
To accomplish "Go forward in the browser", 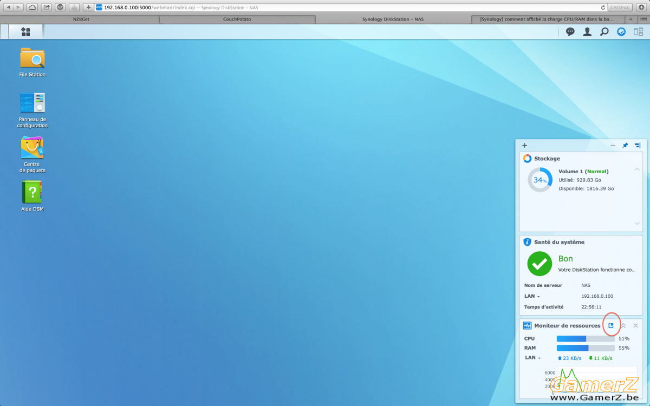I will coord(19,7).
